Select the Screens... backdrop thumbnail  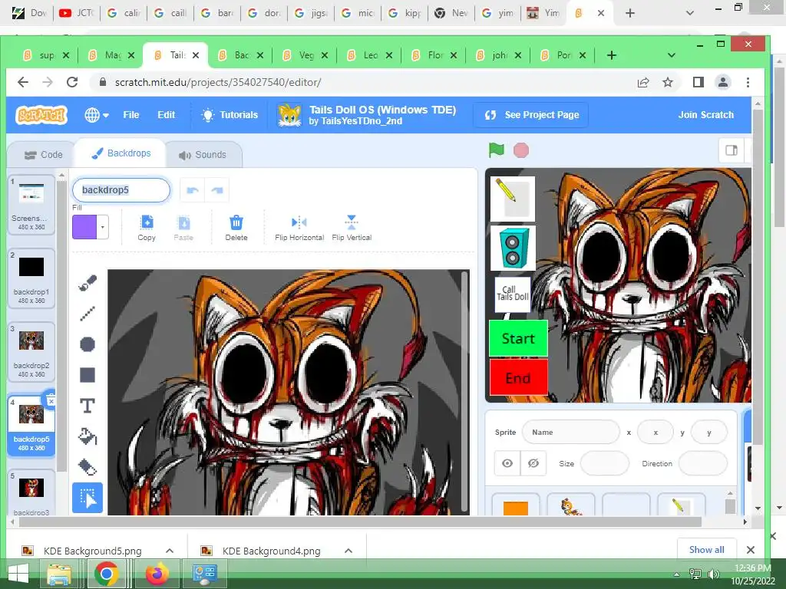tap(31, 204)
